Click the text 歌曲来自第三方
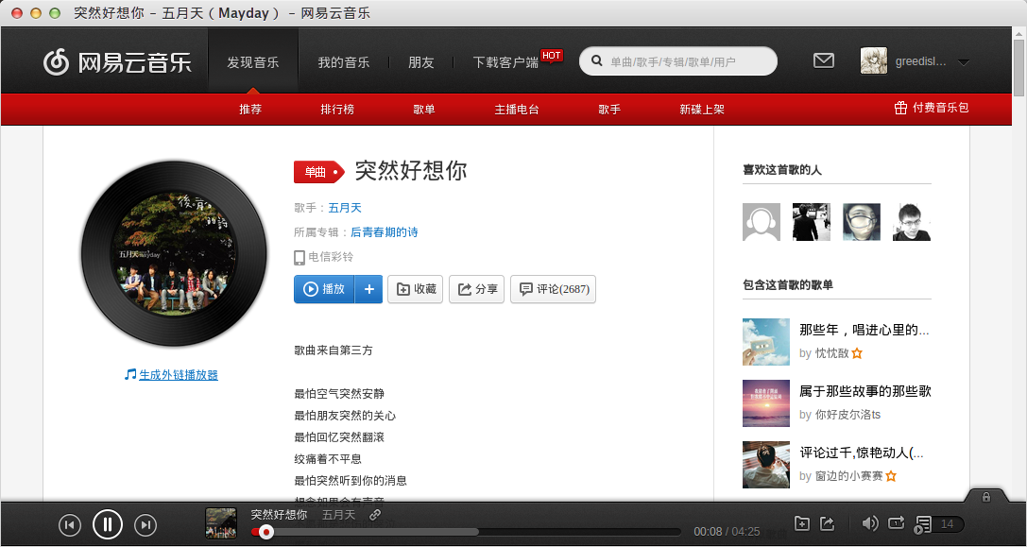 (334, 350)
